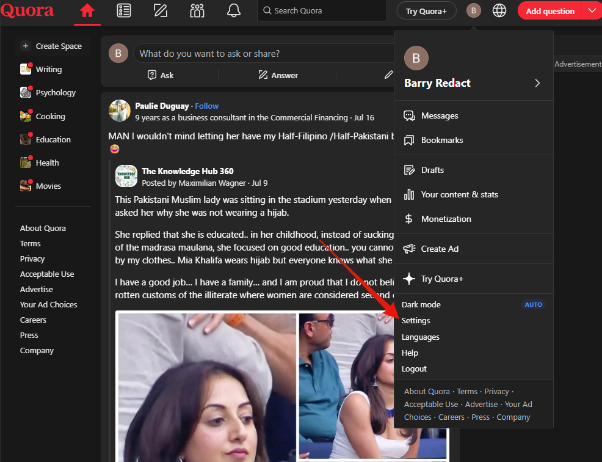Click the Writing space icon in sidebar
This screenshot has width=602, height=462.
pyautogui.click(x=26, y=69)
